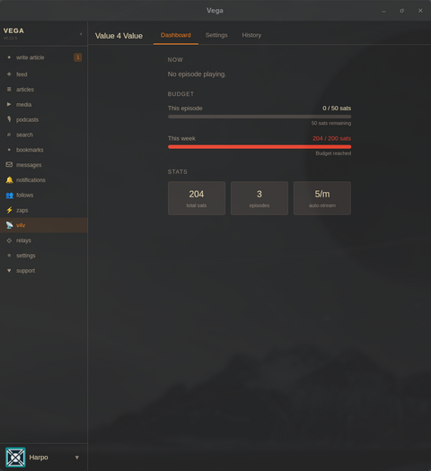Click the 'Budget reached' text
This screenshot has width=431, height=471.
tap(333, 153)
